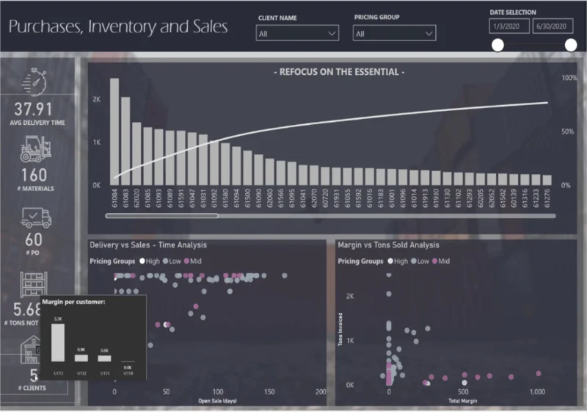Viewport: 587px width, 412px height.
Task: Click the start date field 1/3/2020
Action: (x=508, y=26)
